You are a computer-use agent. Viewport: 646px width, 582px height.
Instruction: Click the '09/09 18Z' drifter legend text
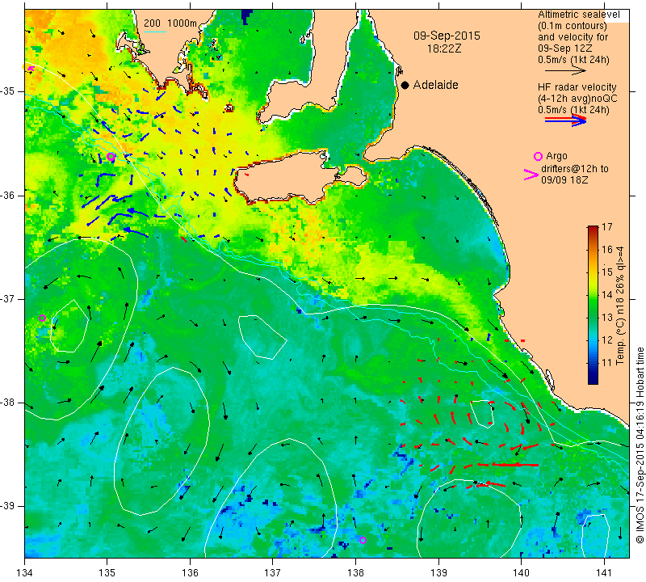coord(564,180)
